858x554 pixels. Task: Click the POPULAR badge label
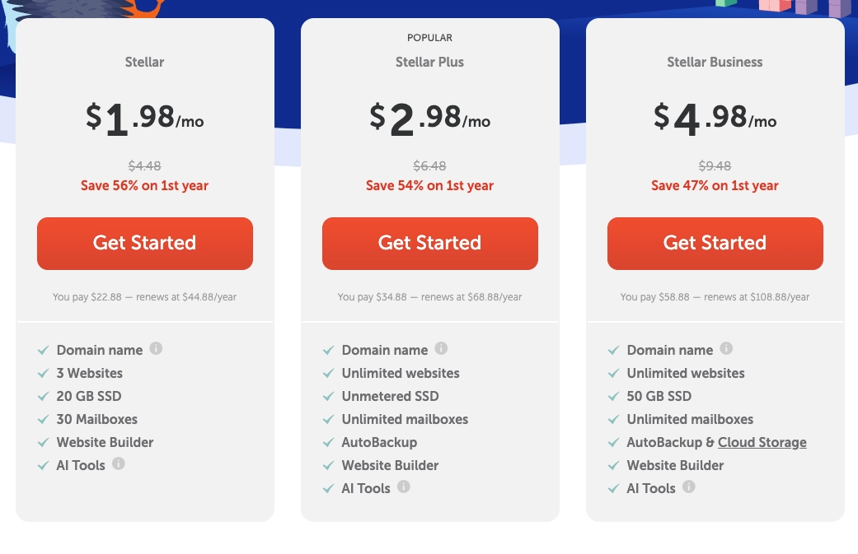[429, 38]
